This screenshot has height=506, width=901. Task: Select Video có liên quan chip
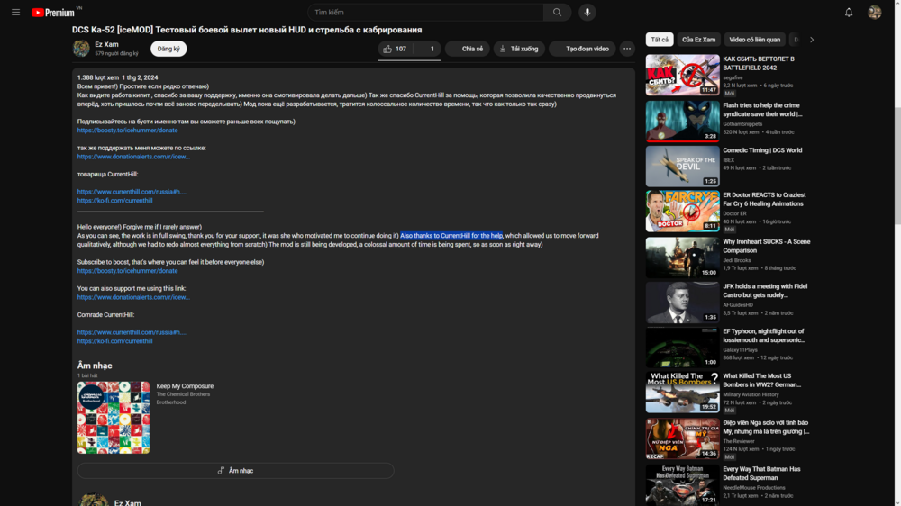point(754,40)
